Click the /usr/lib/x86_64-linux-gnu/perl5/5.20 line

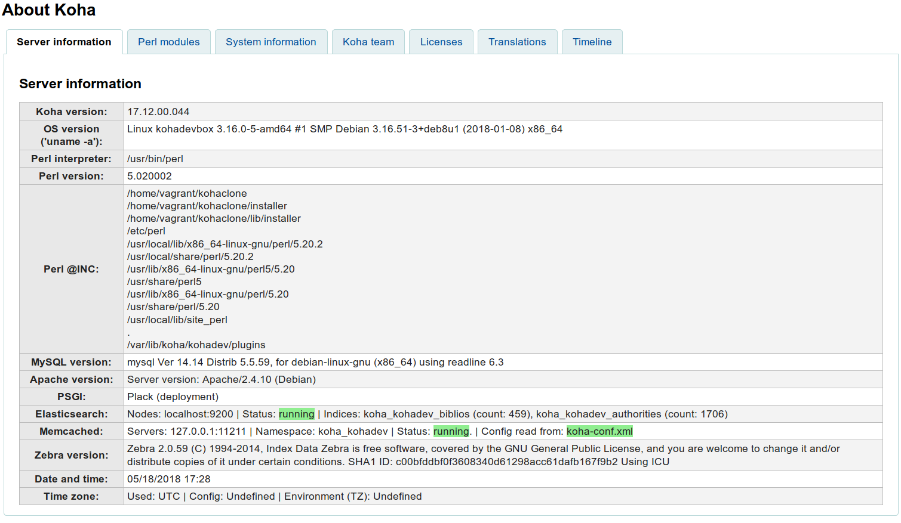pyautogui.click(x=211, y=269)
